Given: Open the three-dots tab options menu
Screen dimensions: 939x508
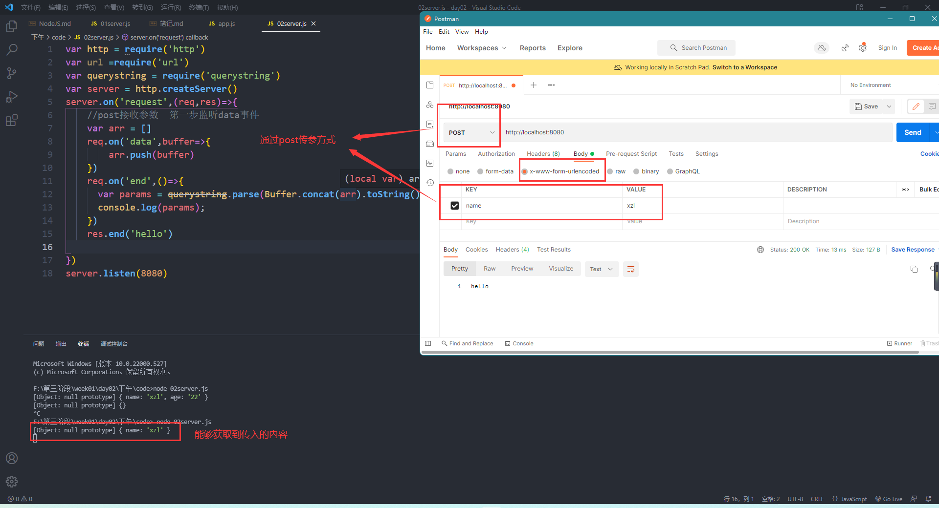Looking at the screenshot, I should click(551, 85).
